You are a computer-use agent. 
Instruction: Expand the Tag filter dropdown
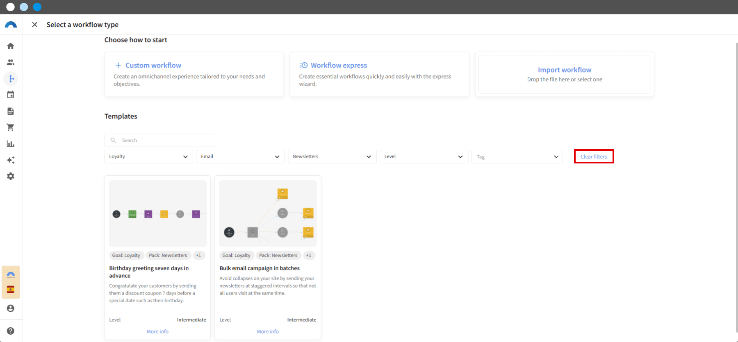coord(517,156)
